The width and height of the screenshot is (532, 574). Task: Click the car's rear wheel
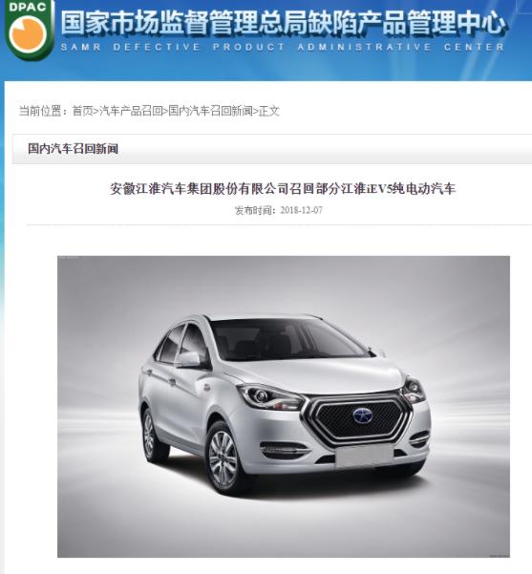pyautogui.click(x=150, y=435)
